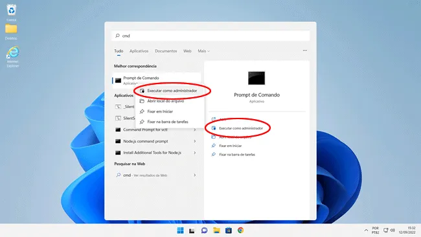This screenshot has height=237, width=421.
Task: Launch the Internet Explorer desktop shortcut
Action: click(12, 56)
